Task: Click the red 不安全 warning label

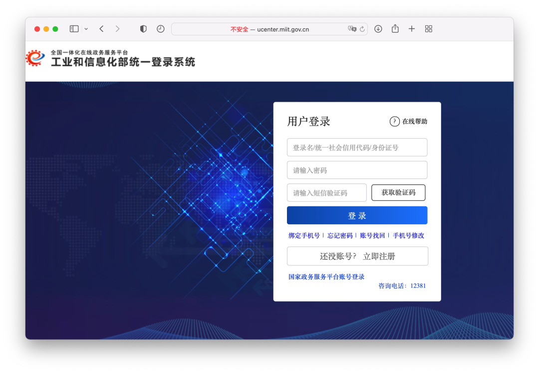Action: click(239, 29)
